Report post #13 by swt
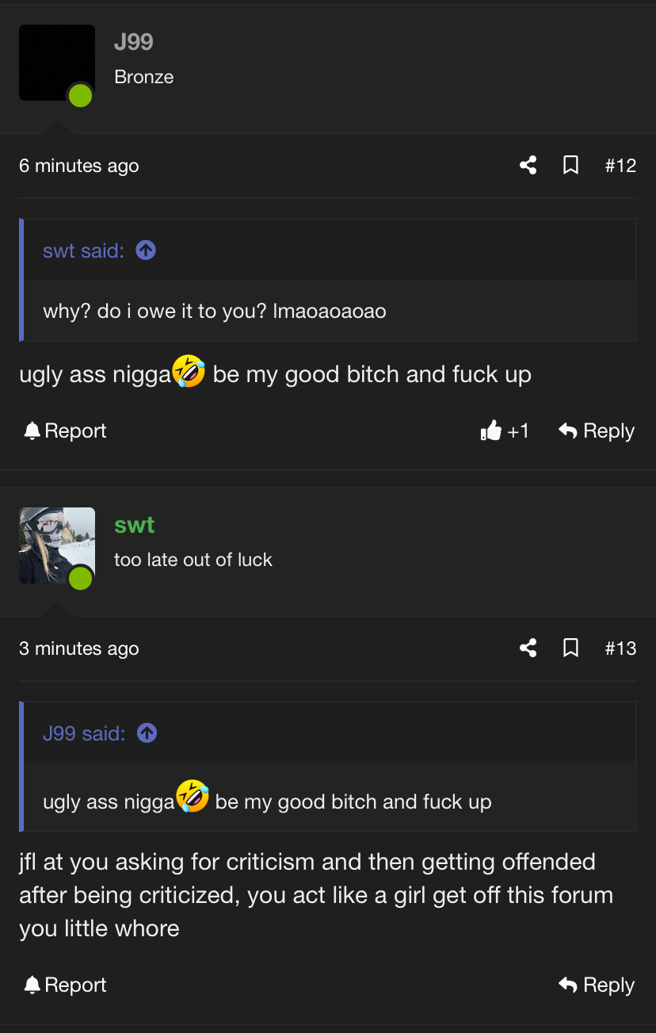This screenshot has height=1033, width=656. (x=65, y=985)
